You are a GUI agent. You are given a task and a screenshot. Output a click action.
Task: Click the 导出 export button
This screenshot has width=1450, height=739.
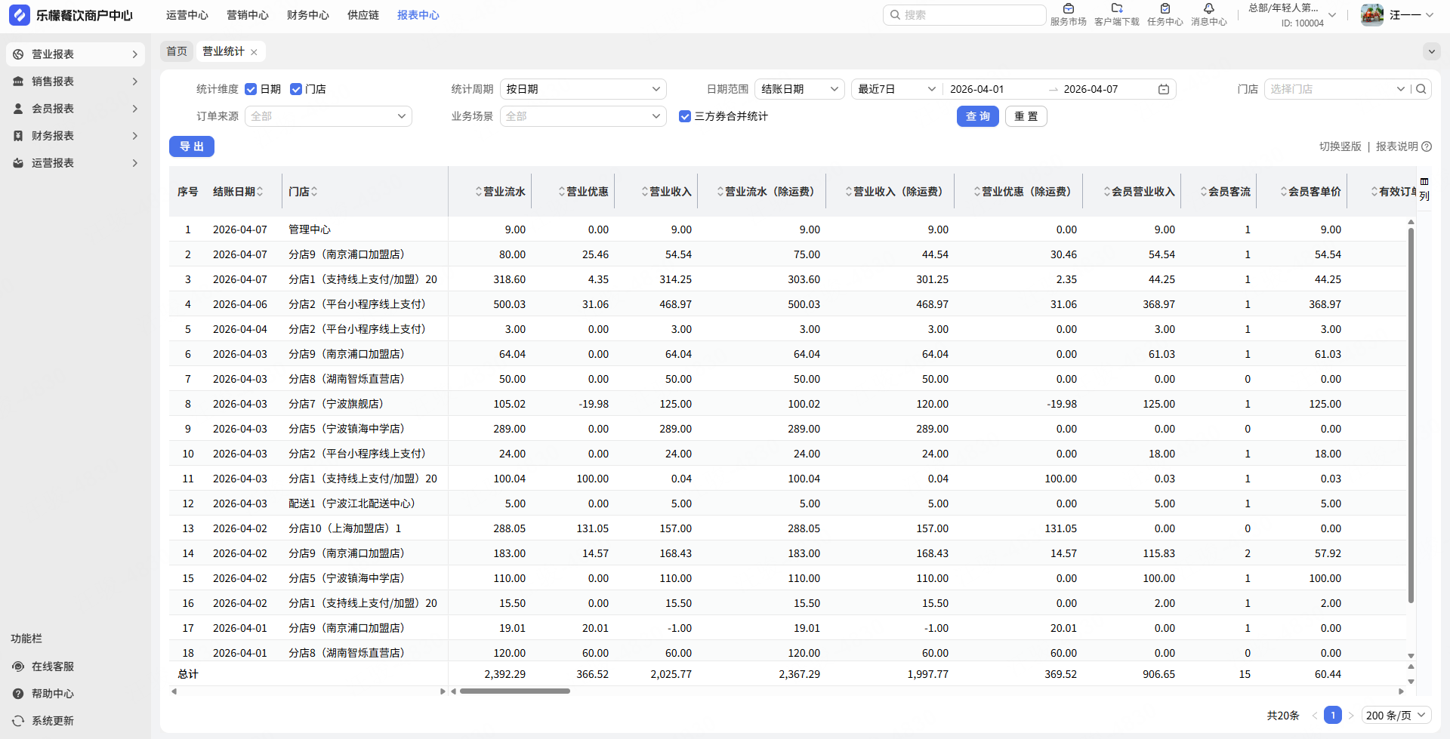[x=192, y=146]
